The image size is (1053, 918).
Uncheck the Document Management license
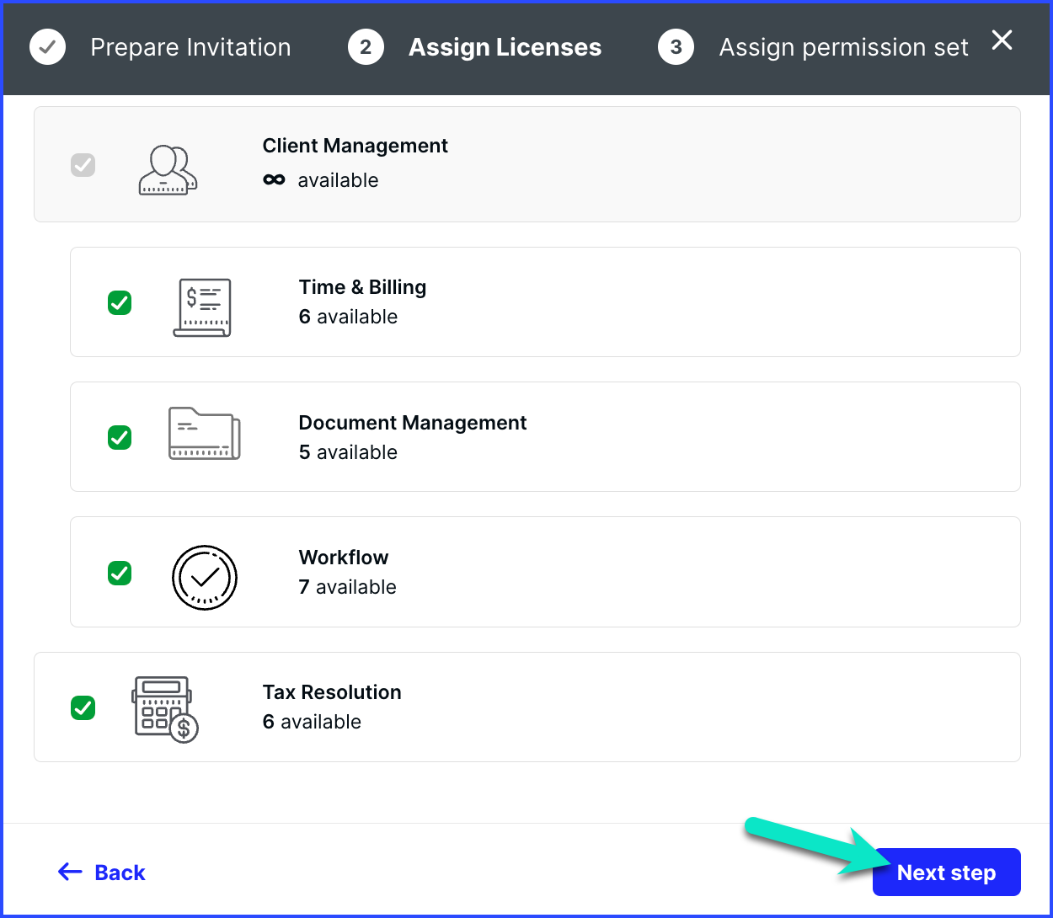(x=120, y=438)
